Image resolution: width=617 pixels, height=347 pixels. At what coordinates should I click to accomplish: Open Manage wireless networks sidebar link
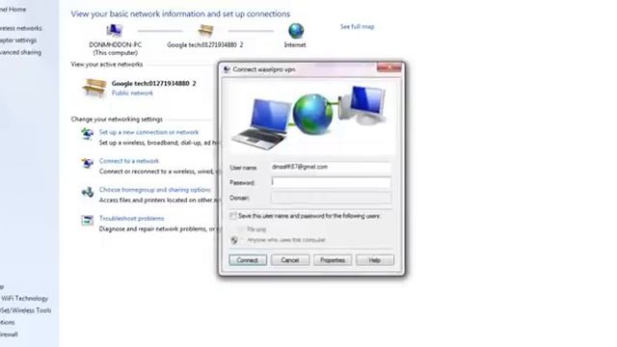point(20,28)
